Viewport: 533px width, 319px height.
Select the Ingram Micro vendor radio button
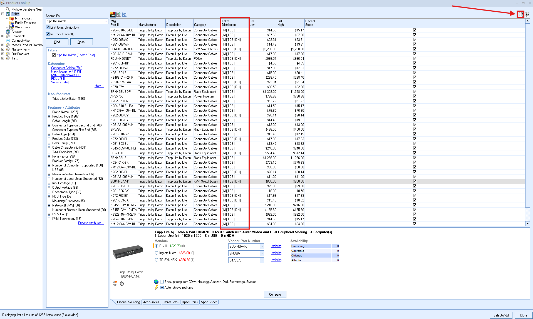(x=157, y=253)
